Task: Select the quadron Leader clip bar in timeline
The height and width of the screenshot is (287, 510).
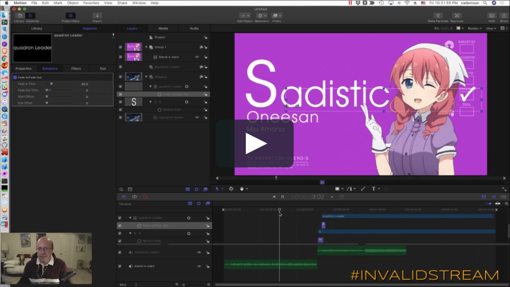Action: point(407,216)
